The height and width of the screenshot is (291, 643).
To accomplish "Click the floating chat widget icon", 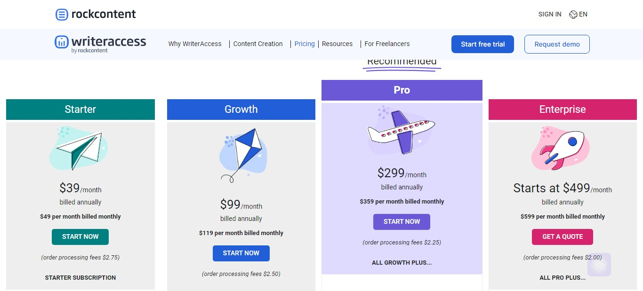I will [599, 265].
